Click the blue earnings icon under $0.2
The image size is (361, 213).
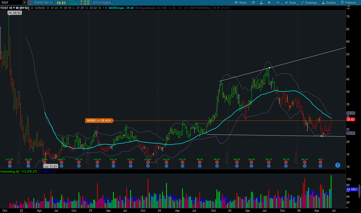(321, 165)
